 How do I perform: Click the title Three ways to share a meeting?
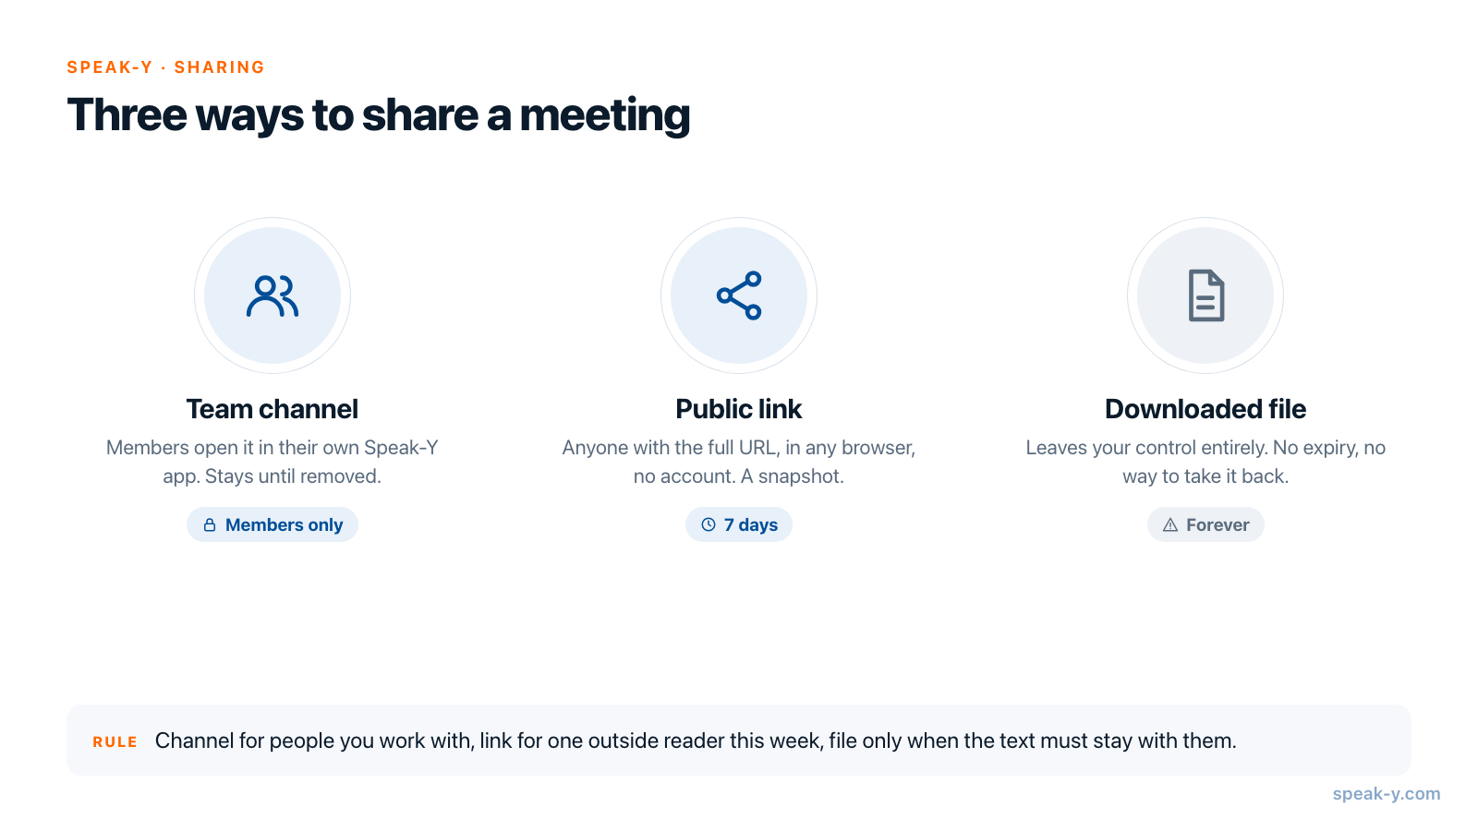pyautogui.click(x=379, y=115)
